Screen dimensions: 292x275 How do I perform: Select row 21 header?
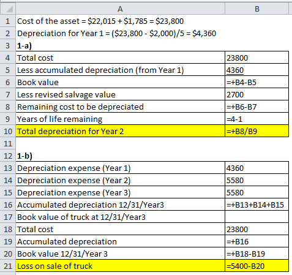[8, 266]
